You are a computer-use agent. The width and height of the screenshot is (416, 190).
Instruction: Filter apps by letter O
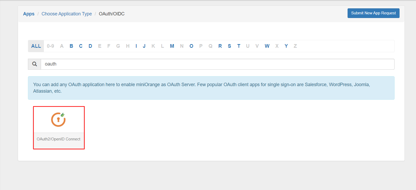191,46
